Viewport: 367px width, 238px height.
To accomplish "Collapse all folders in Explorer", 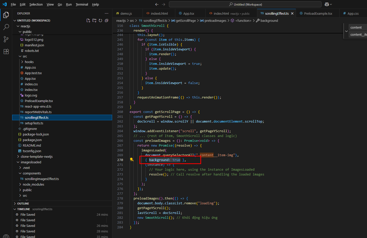I will point(107,21).
